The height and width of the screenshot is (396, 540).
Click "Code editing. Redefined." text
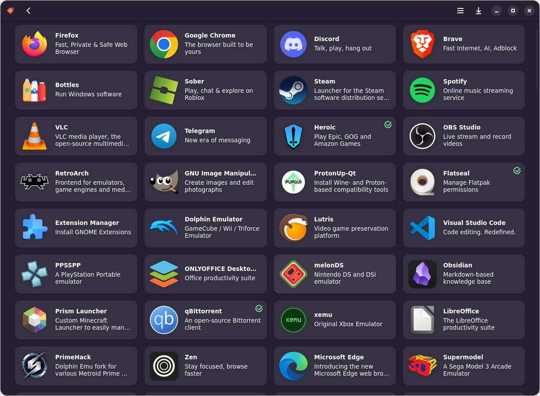pyautogui.click(x=479, y=232)
